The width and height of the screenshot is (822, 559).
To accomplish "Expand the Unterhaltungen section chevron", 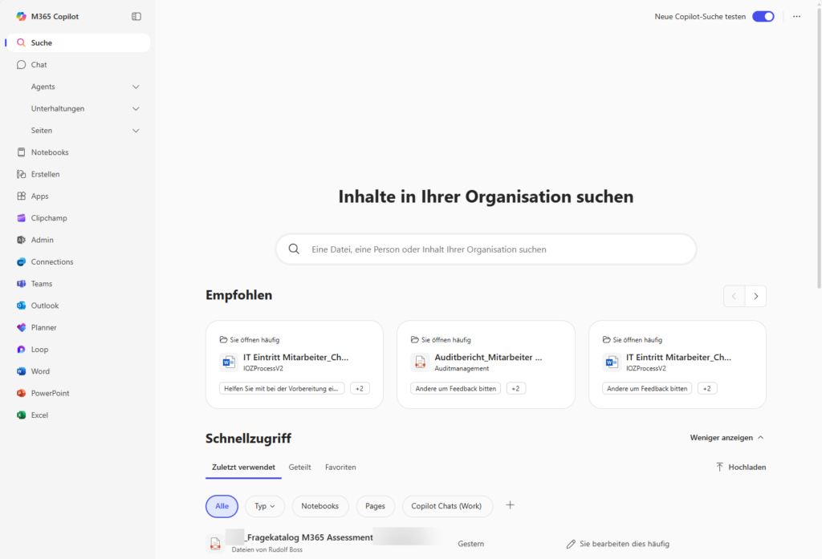I will [136, 108].
